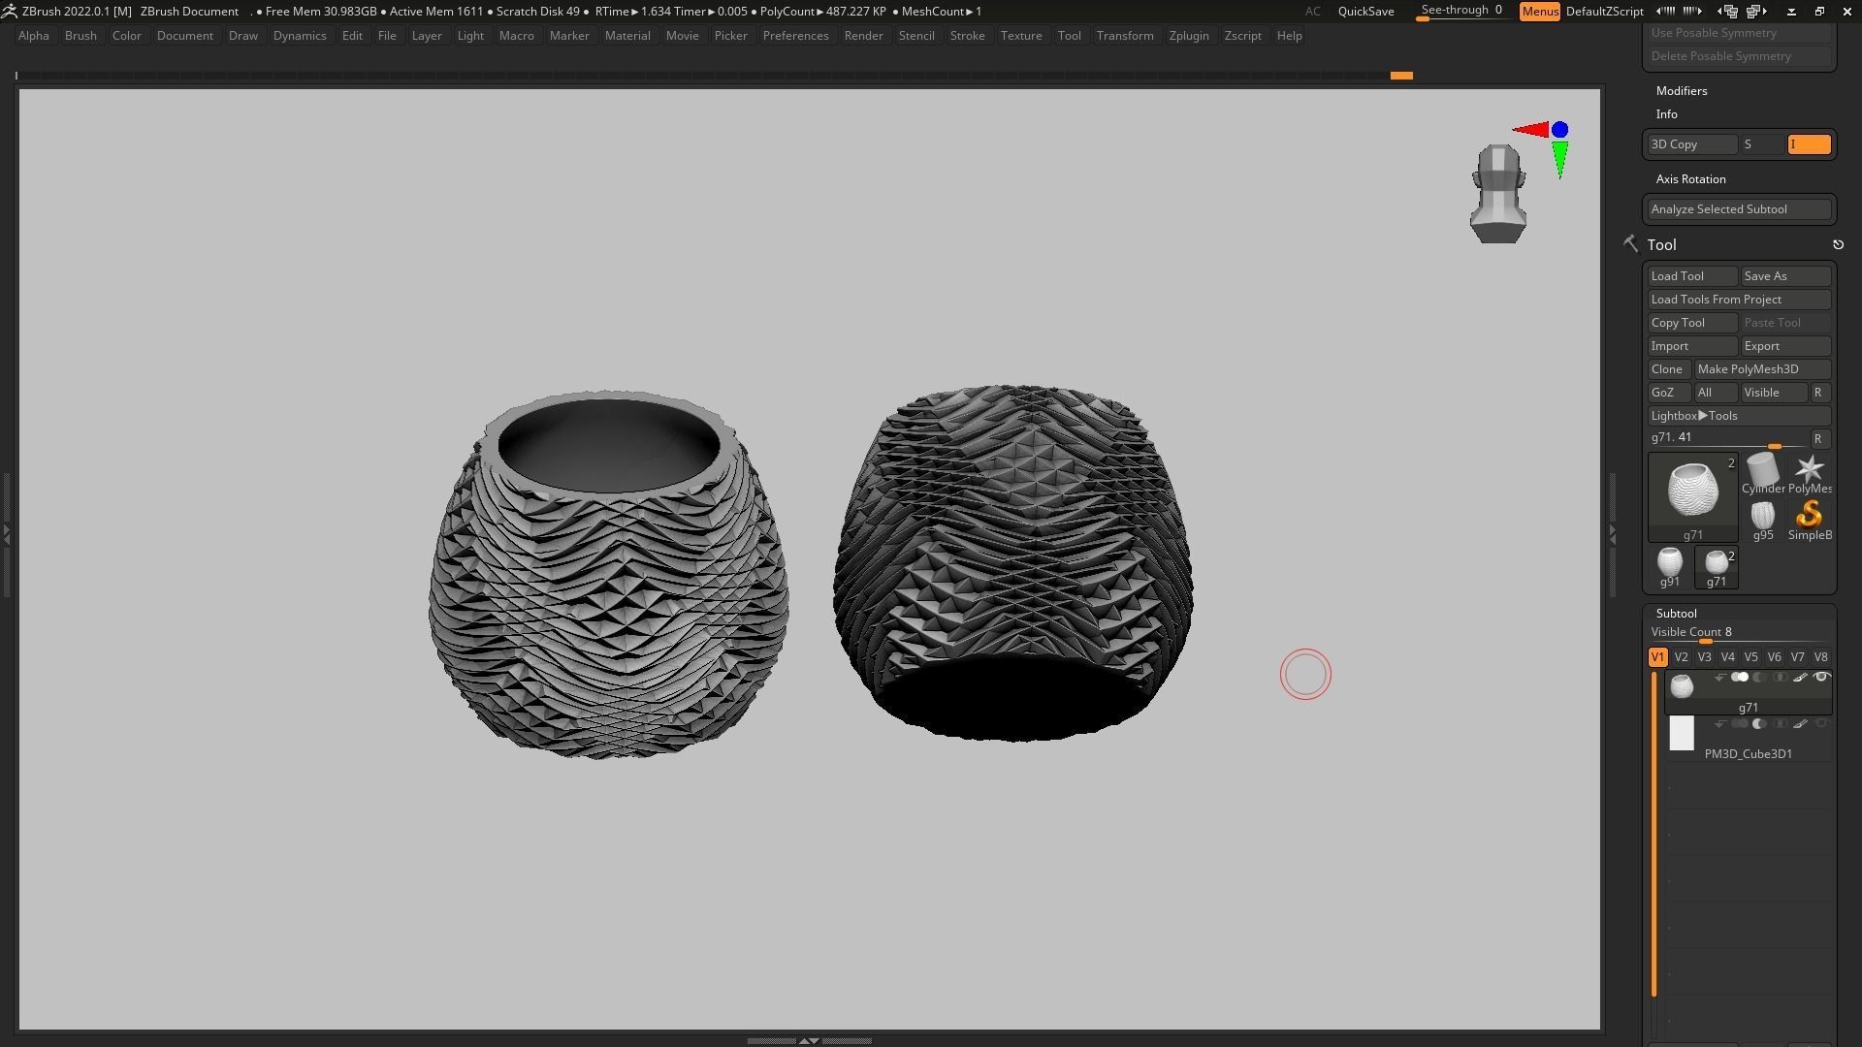Click the Tool palette refresh icon
The width and height of the screenshot is (1862, 1047).
(1838, 245)
